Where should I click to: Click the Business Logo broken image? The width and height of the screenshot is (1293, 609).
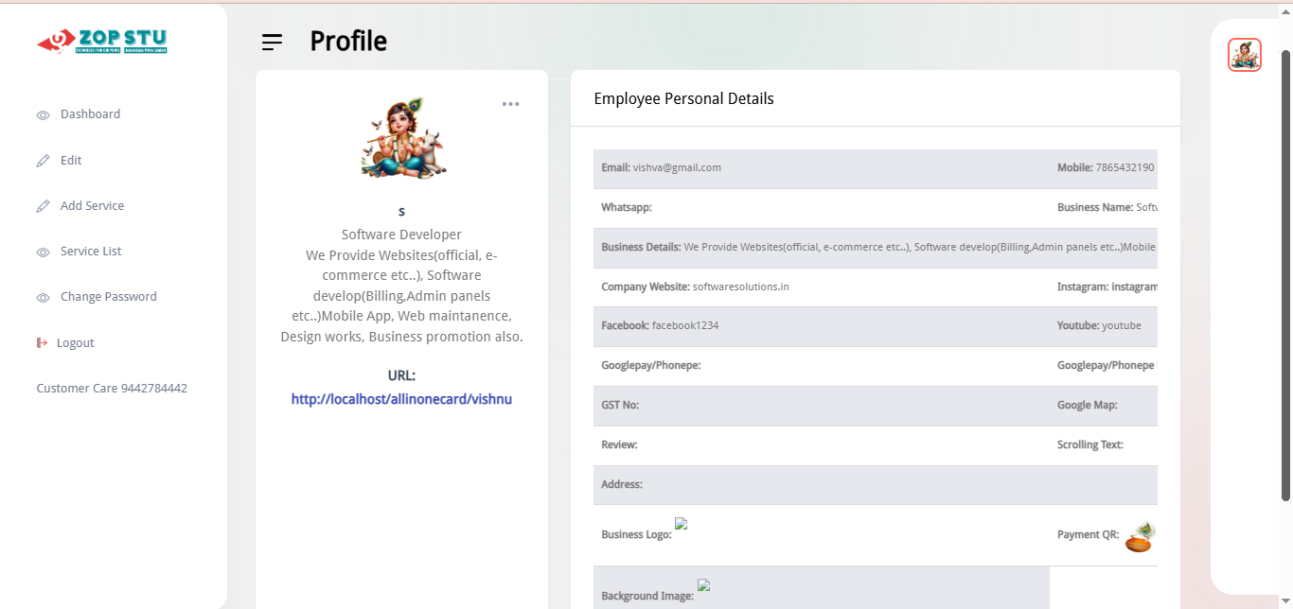pyautogui.click(x=681, y=524)
